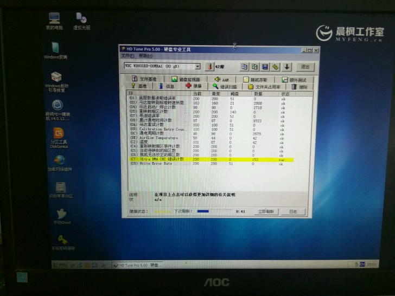Open 我的电脑 desktop icon
The height and width of the screenshot is (296, 395).
54,21
